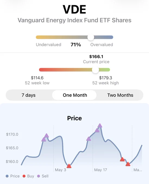Click the 71% valuation slider knob
This screenshot has height=184, width=149.
point(91,37)
